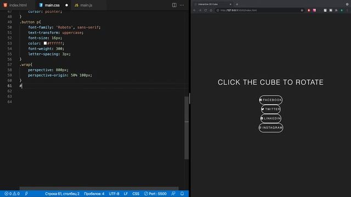This screenshot has width=351, height=197.
Task: Click the FACEBOOK button on the page
Action: pyautogui.click(x=270, y=100)
